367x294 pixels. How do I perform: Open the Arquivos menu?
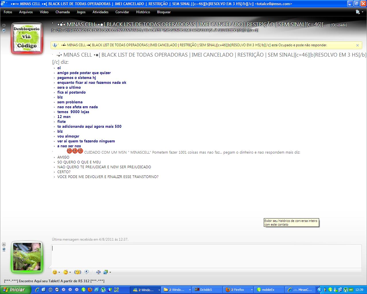click(x=26, y=12)
